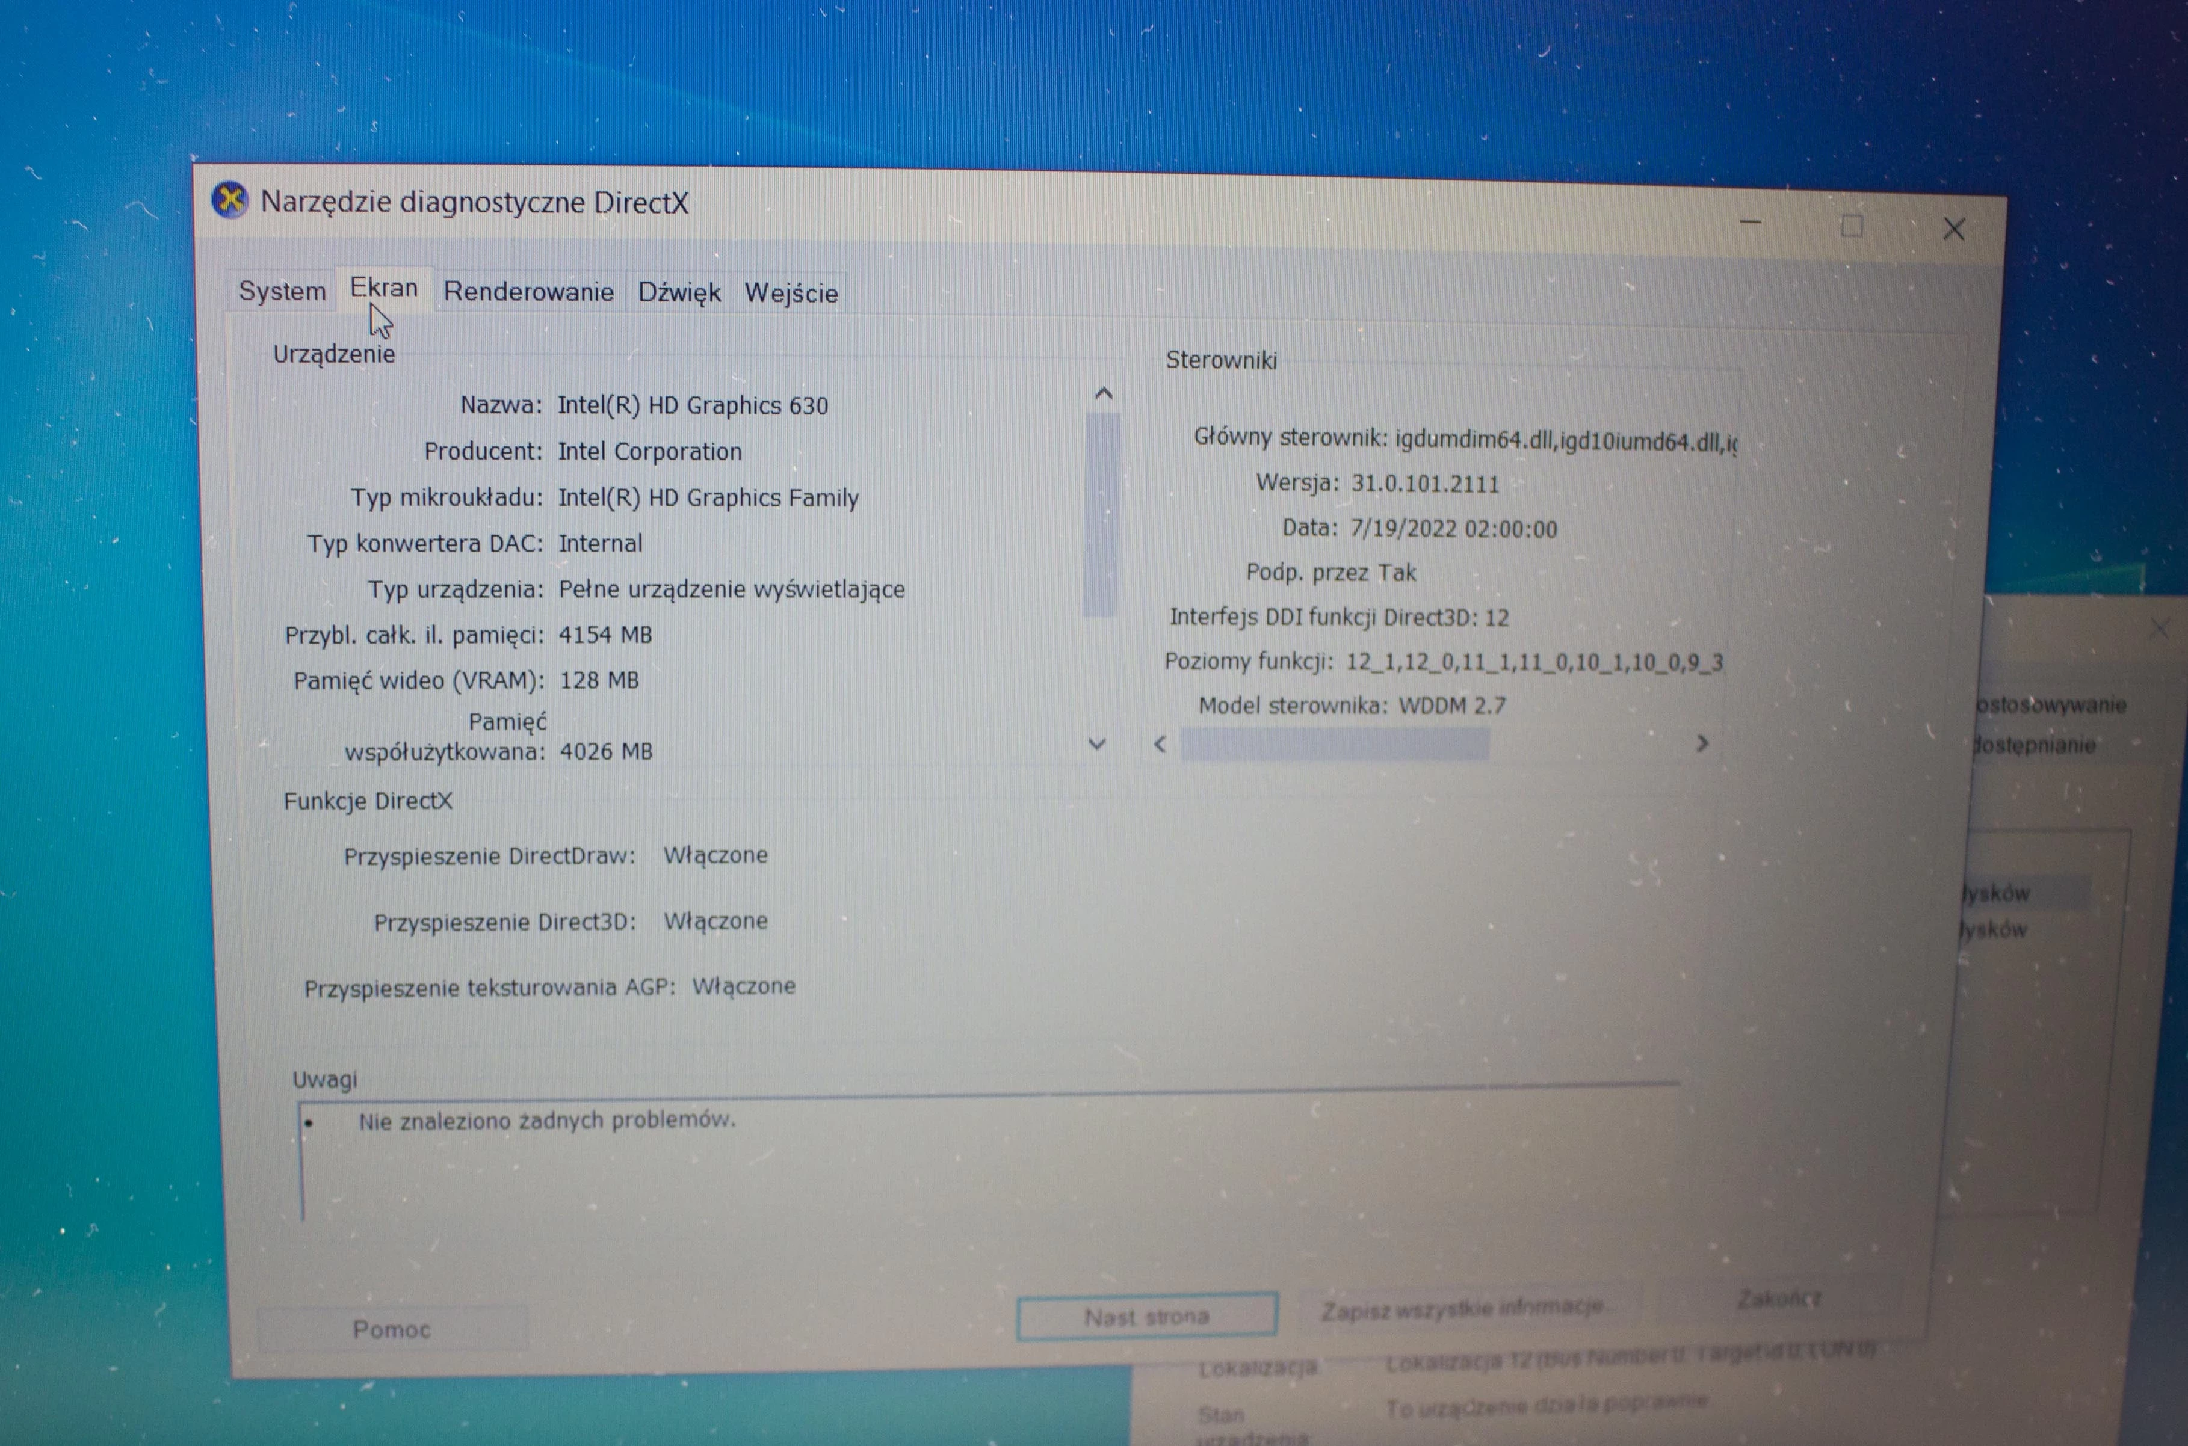
Task: Click the device list vertical scrollbar thumb
Action: (x=1101, y=515)
